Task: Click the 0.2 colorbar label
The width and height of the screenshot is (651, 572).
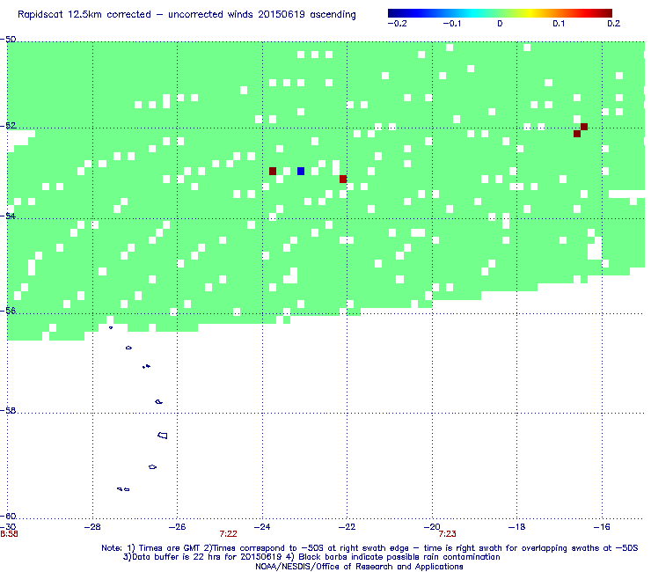Action: pos(614,24)
